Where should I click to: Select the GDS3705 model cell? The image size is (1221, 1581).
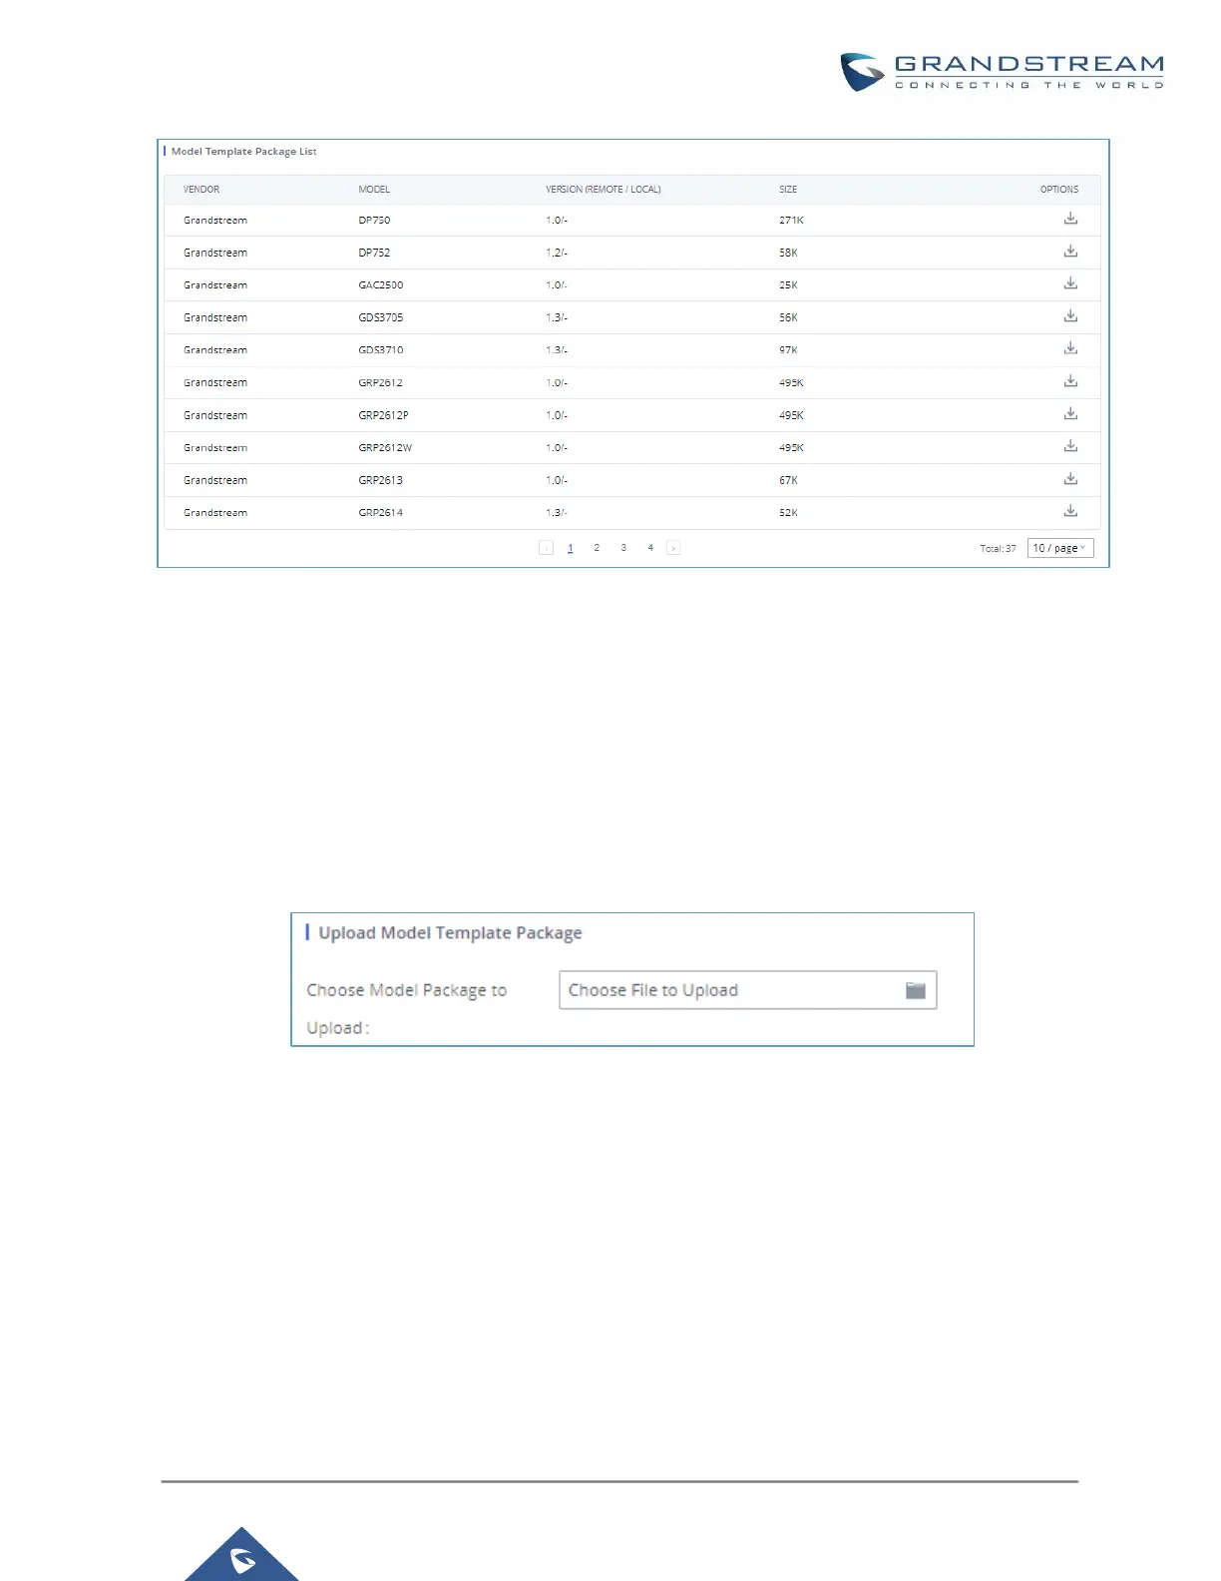pyautogui.click(x=381, y=318)
